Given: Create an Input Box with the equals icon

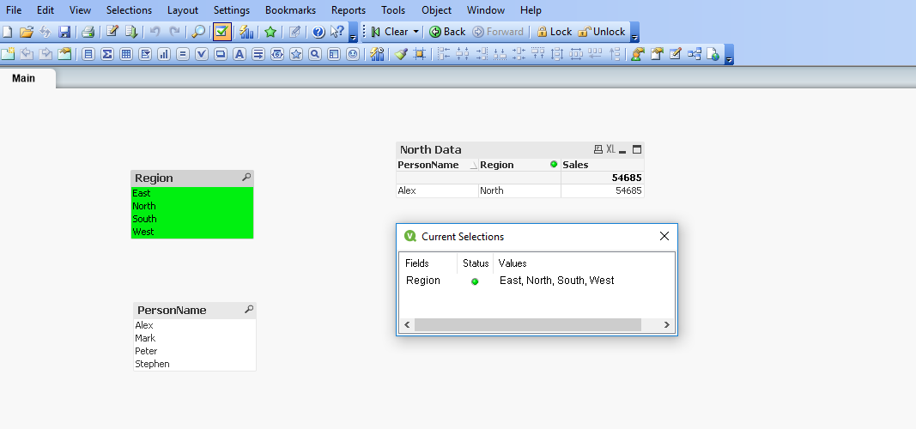Looking at the screenshot, I should [x=183, y=54].
